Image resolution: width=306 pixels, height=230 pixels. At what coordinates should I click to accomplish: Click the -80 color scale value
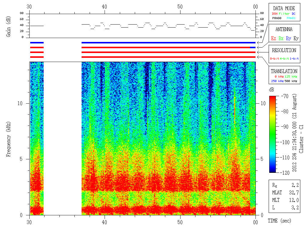tap(285, 111)
